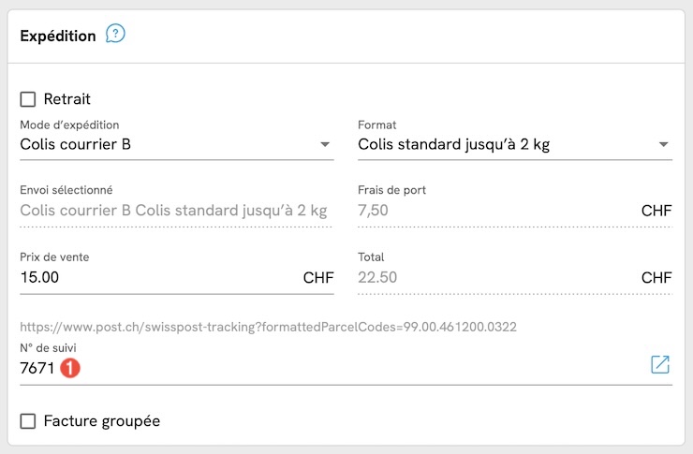Enable the Retrait checkbox
The height and width of the screenshot is (454, 693).
[x=28, y=98]
